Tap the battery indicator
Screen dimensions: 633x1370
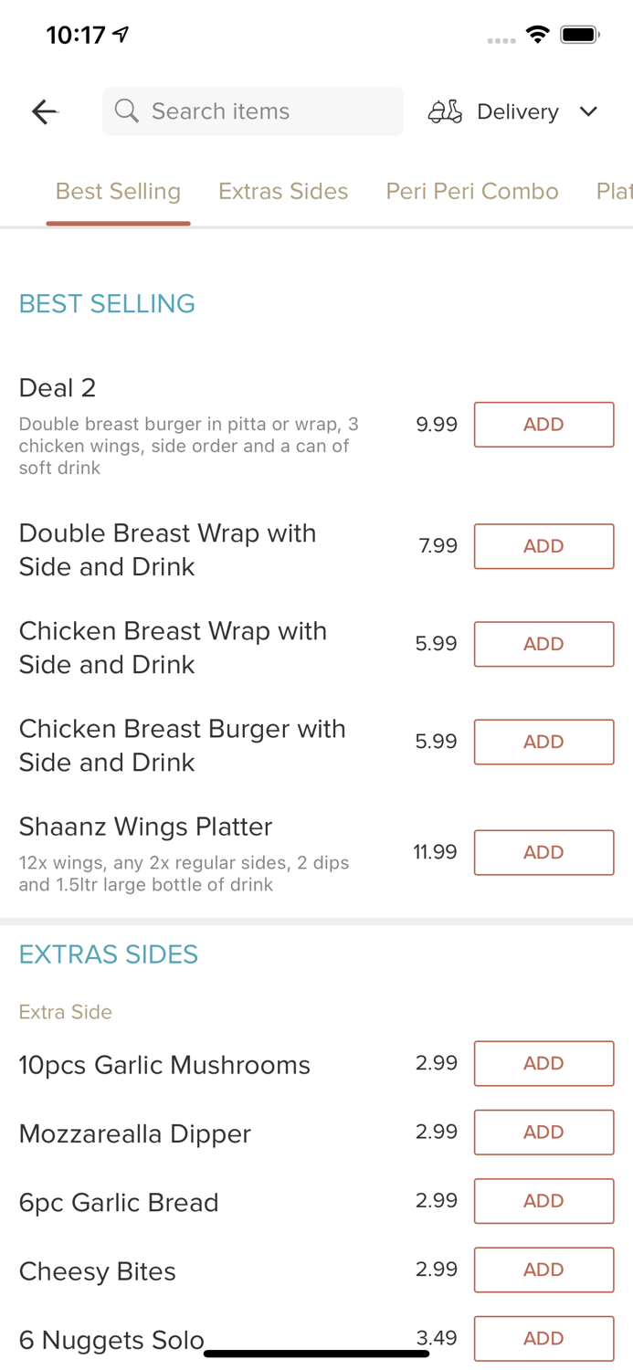tap(579, 34)
